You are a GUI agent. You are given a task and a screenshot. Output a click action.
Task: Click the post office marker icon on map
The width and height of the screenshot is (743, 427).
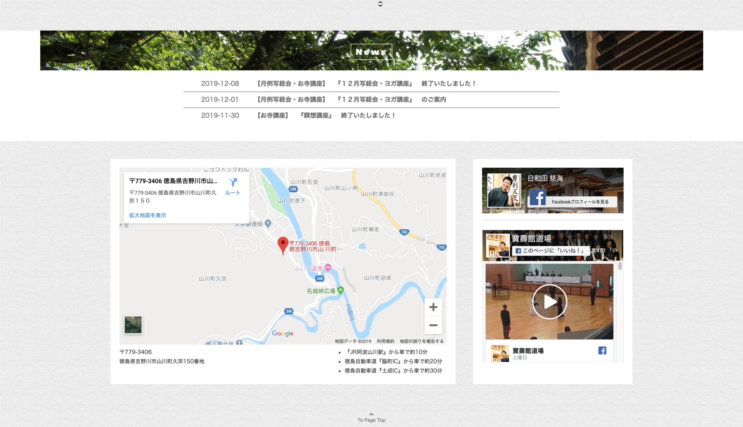click(268, 223)
